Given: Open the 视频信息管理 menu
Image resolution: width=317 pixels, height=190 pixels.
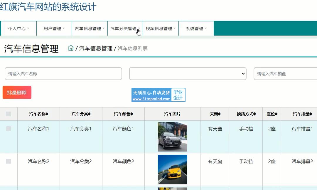Looking at the screenshot, I should pyautogui.click(x=161, y=28).
